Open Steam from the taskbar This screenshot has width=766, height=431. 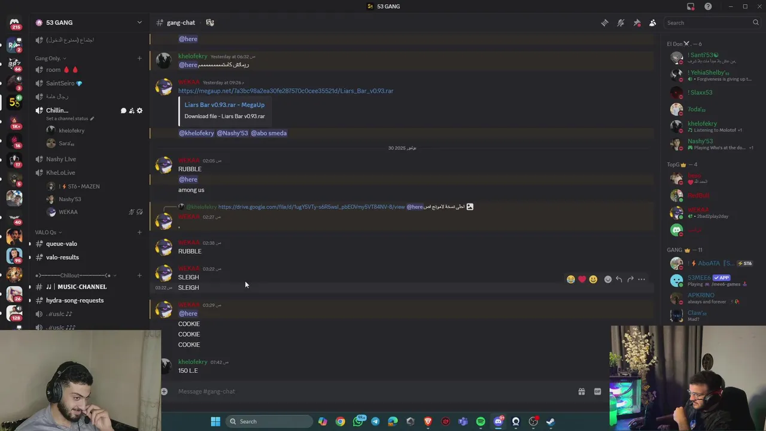click(551, 421)
